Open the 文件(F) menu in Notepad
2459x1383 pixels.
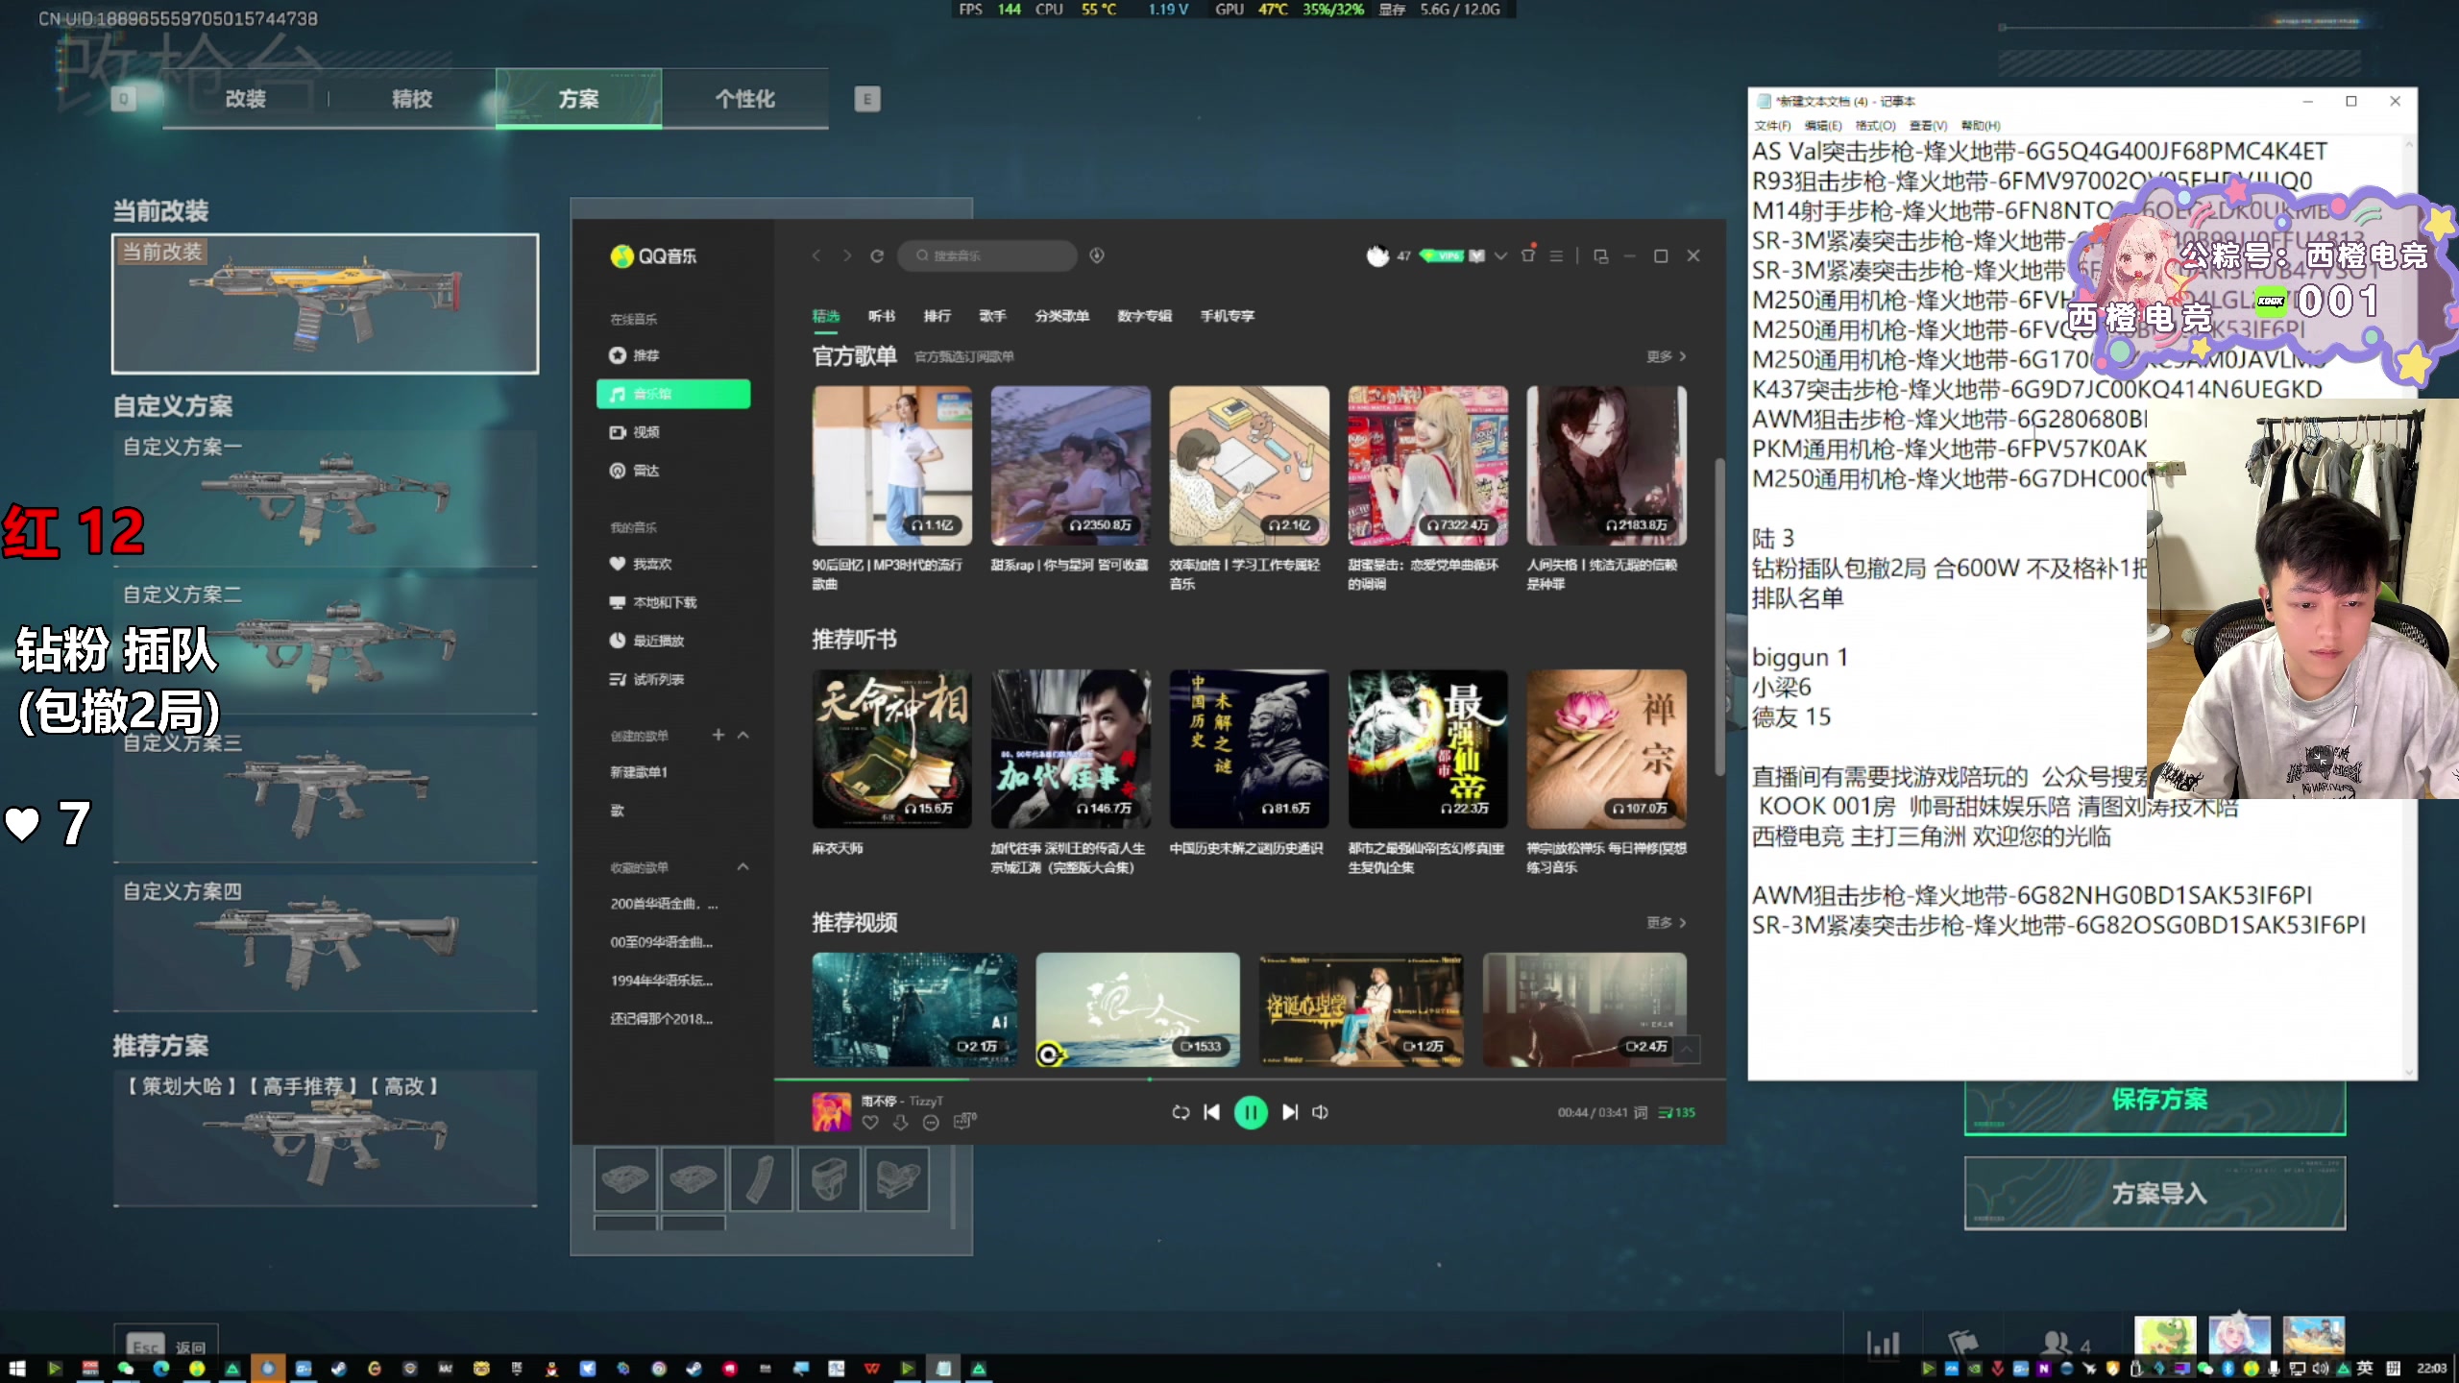point(1772,126)
